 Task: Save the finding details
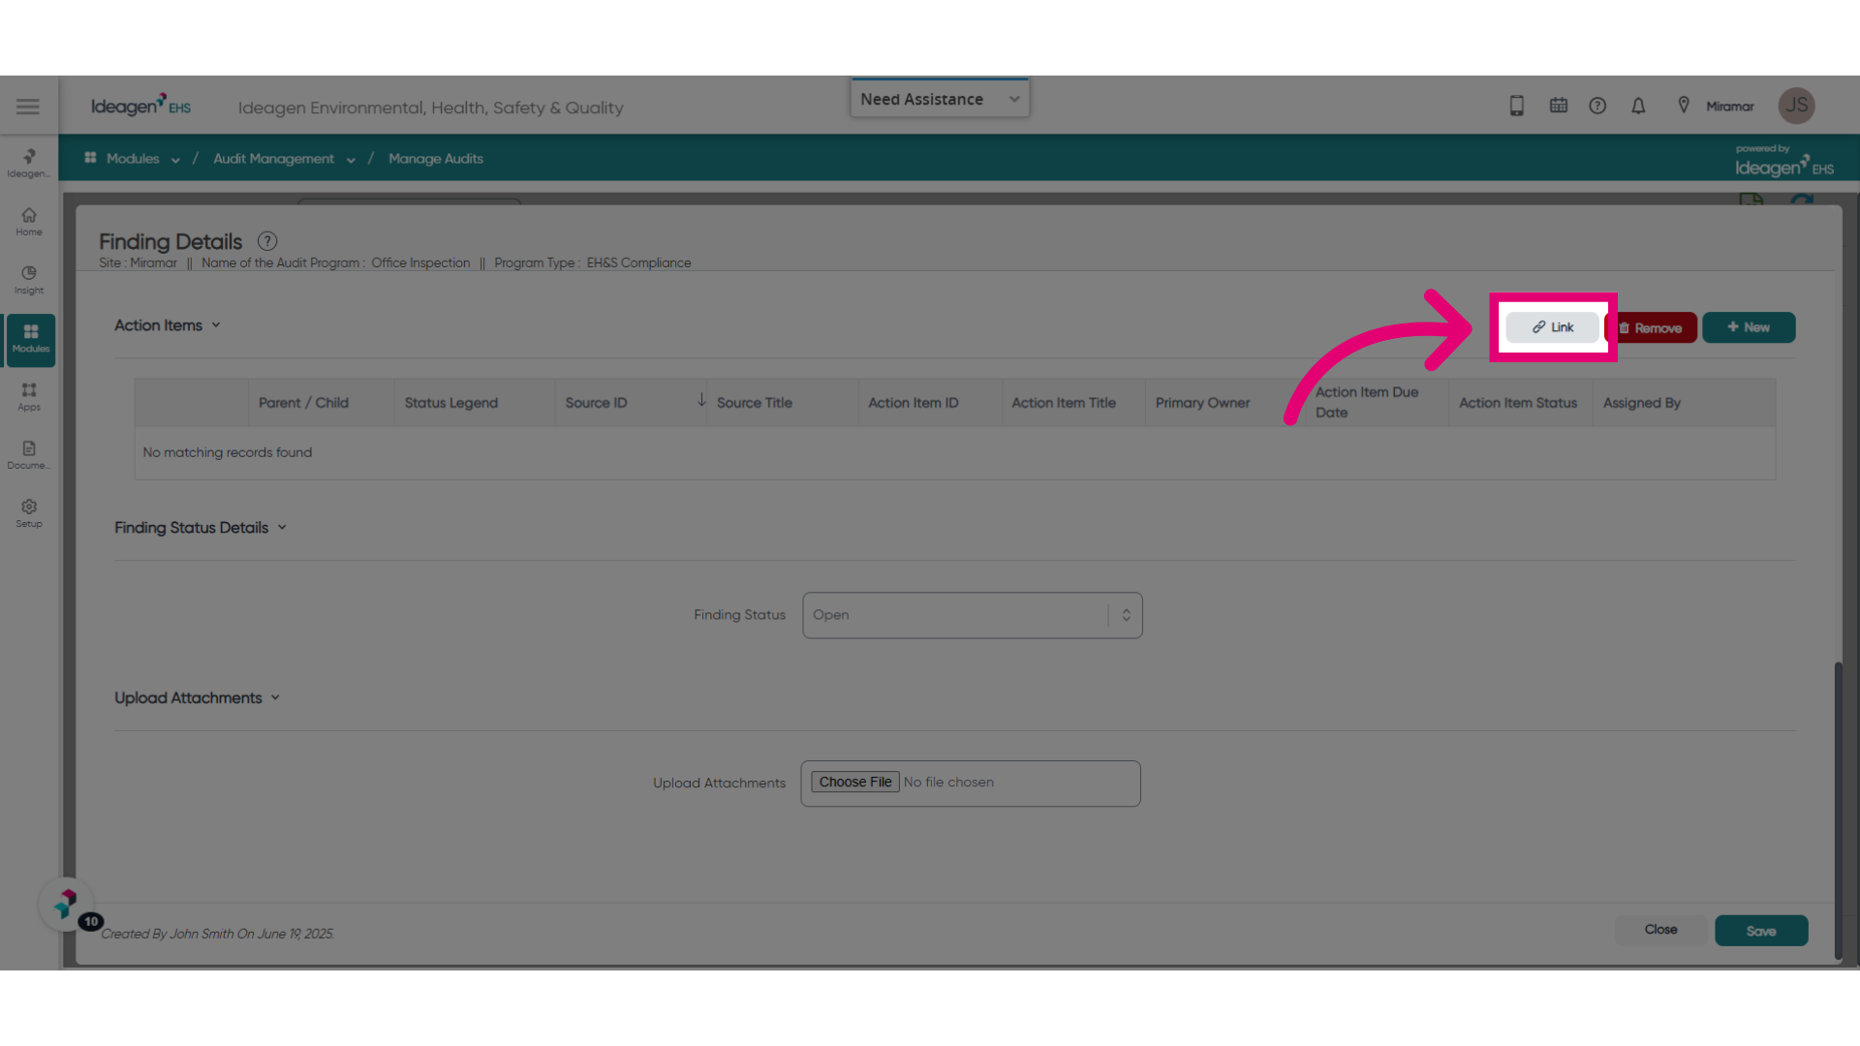pyautogui.click(x=1761, y=931)
